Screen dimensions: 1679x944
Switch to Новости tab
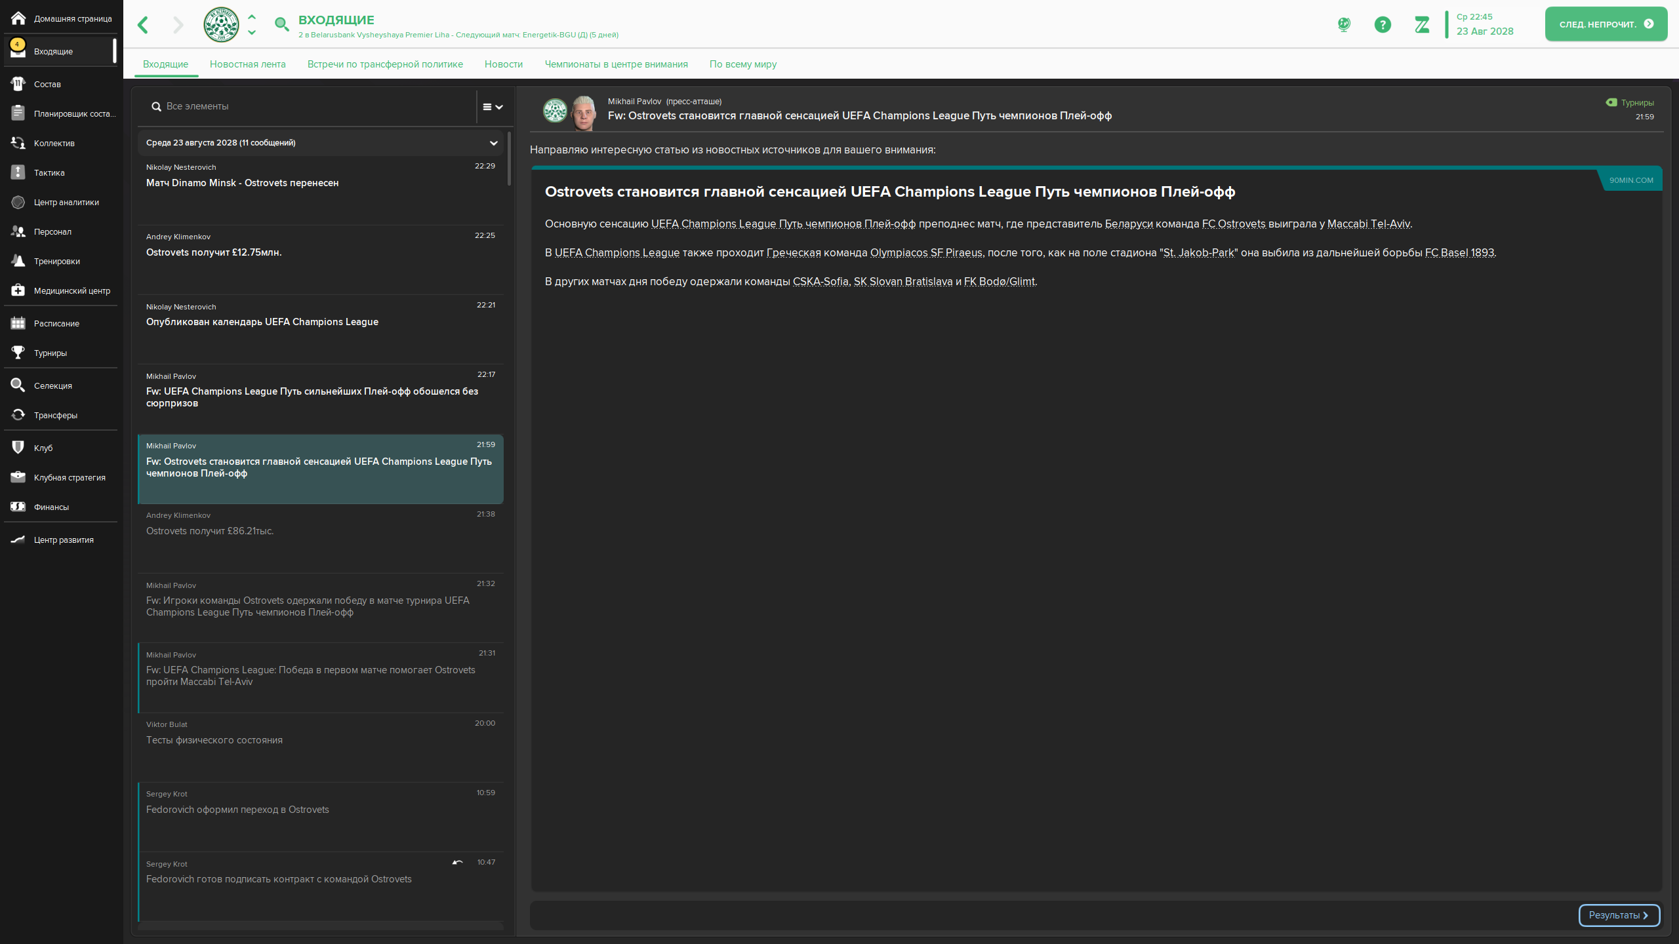coord(504,64)
